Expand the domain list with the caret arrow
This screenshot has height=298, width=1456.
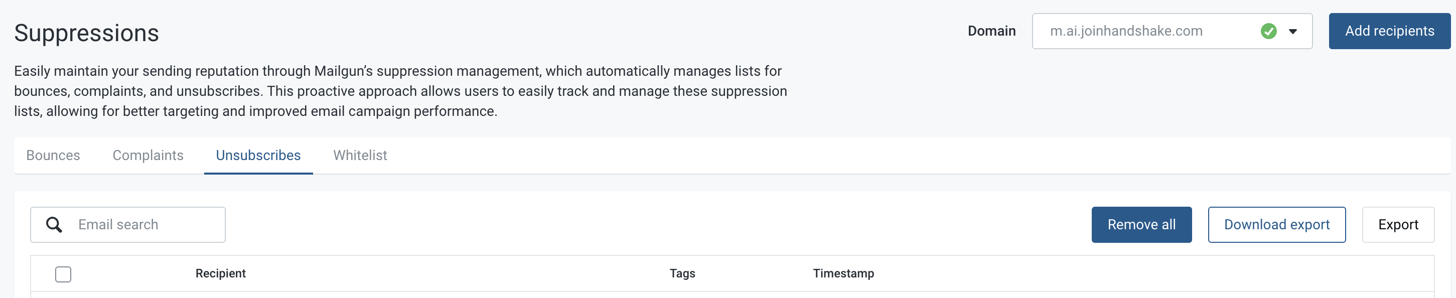click(1292, 31)
